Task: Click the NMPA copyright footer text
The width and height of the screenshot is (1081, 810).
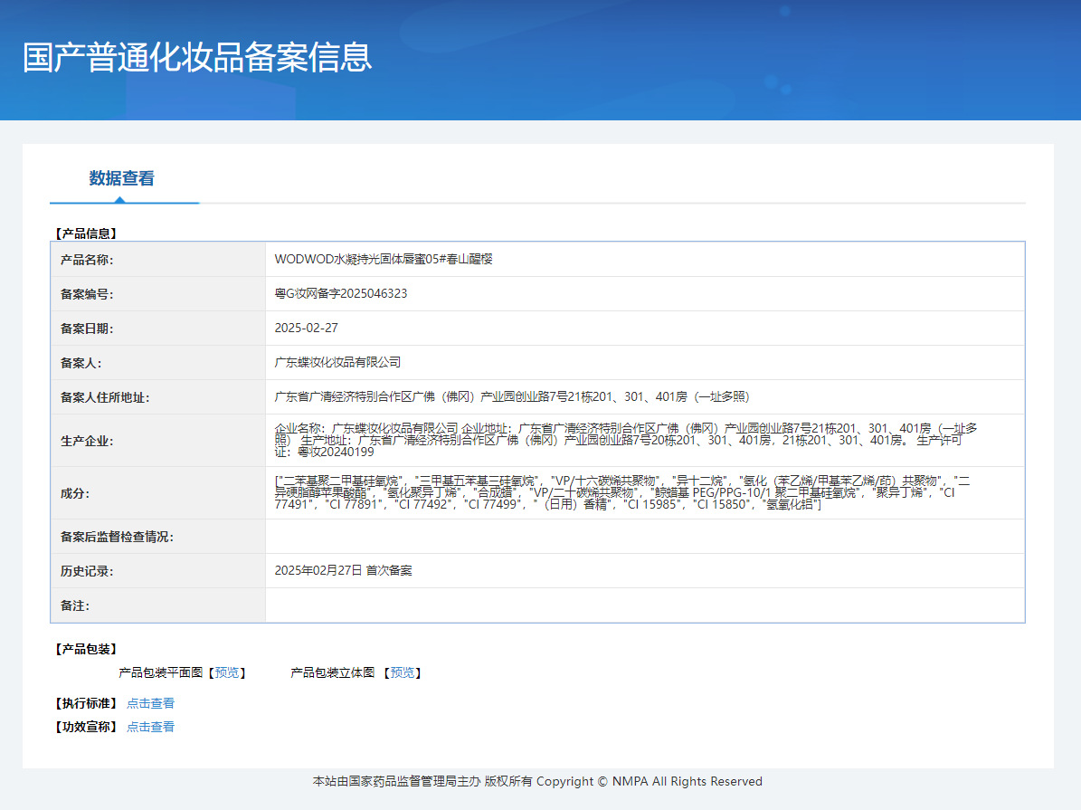Action: [x=537, y=781]
